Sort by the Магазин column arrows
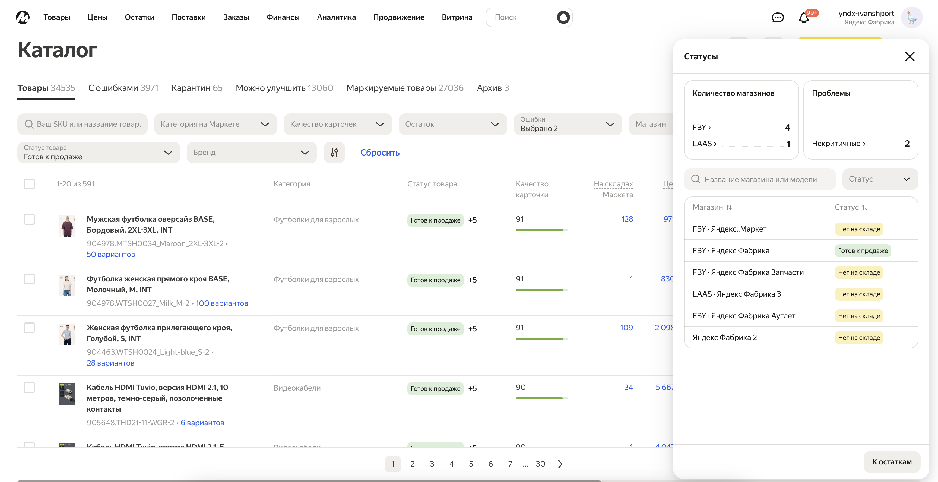938x482 pixels. [729, 207]
